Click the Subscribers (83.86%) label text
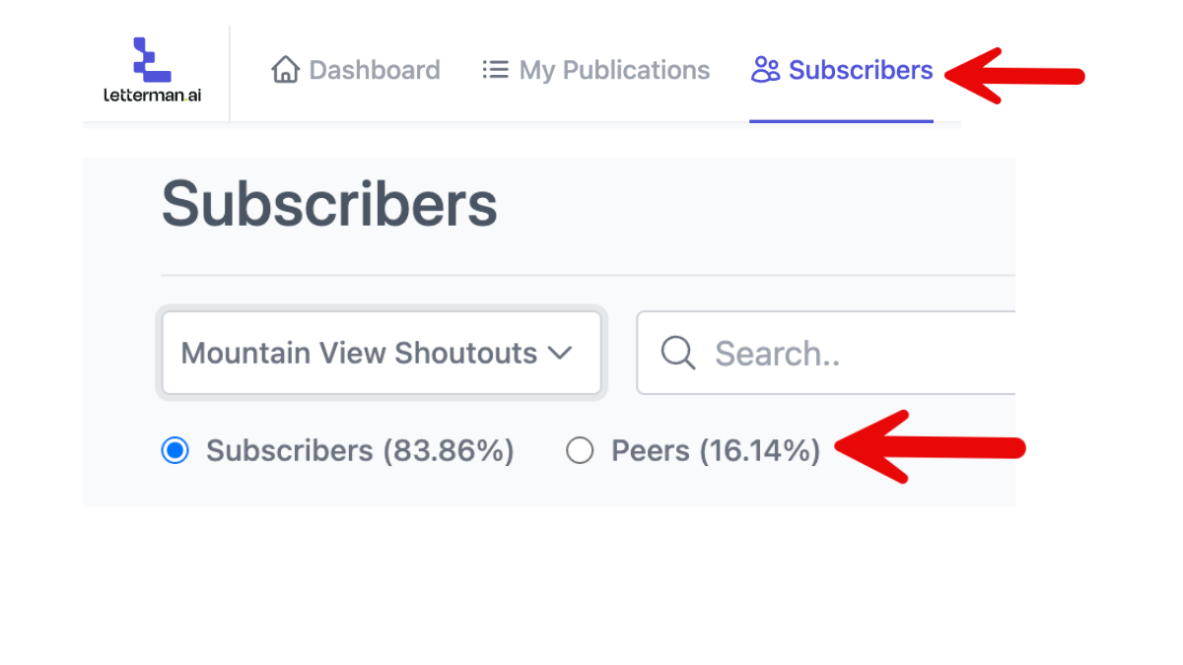 click(x=360, y=451)
